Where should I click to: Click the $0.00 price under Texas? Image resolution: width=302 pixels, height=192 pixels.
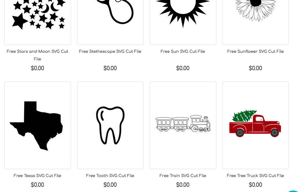click(x=37, y=185)
